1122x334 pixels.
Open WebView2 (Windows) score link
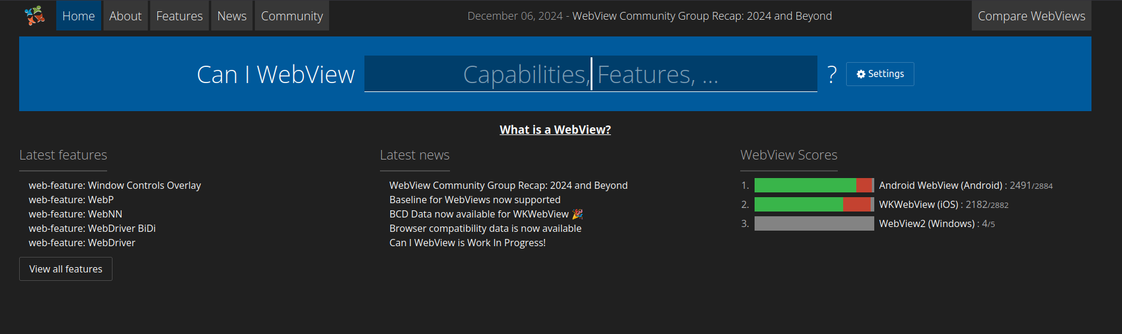927,223
